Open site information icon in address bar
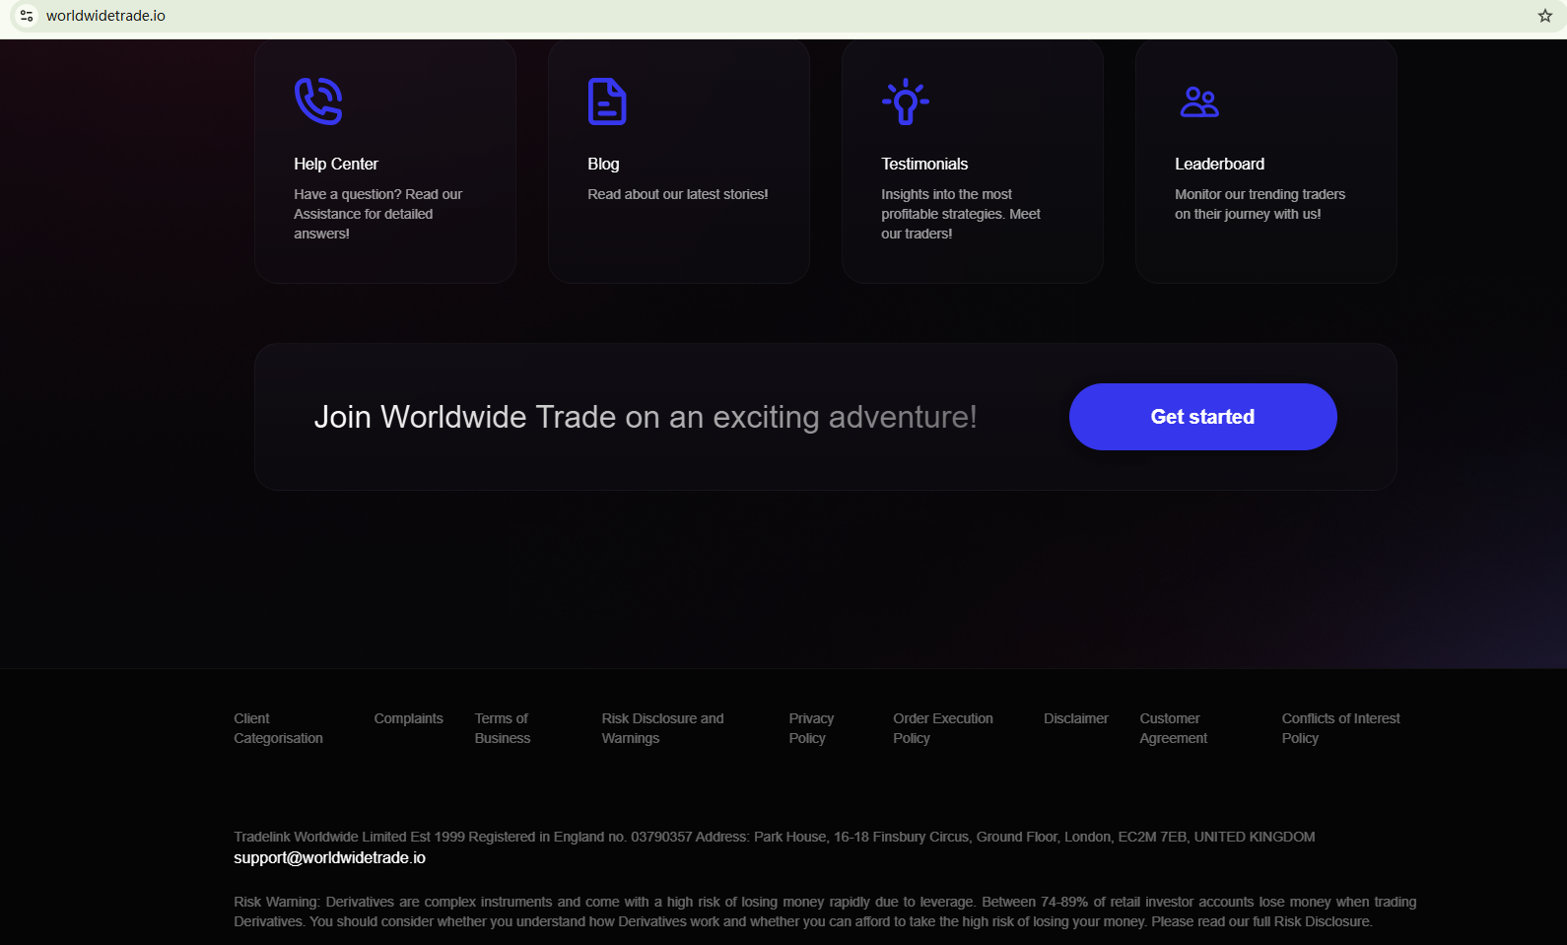Image resolution: width=1567 pixels, height=945 pixels. pyautogui.click(x=27, y=16)
